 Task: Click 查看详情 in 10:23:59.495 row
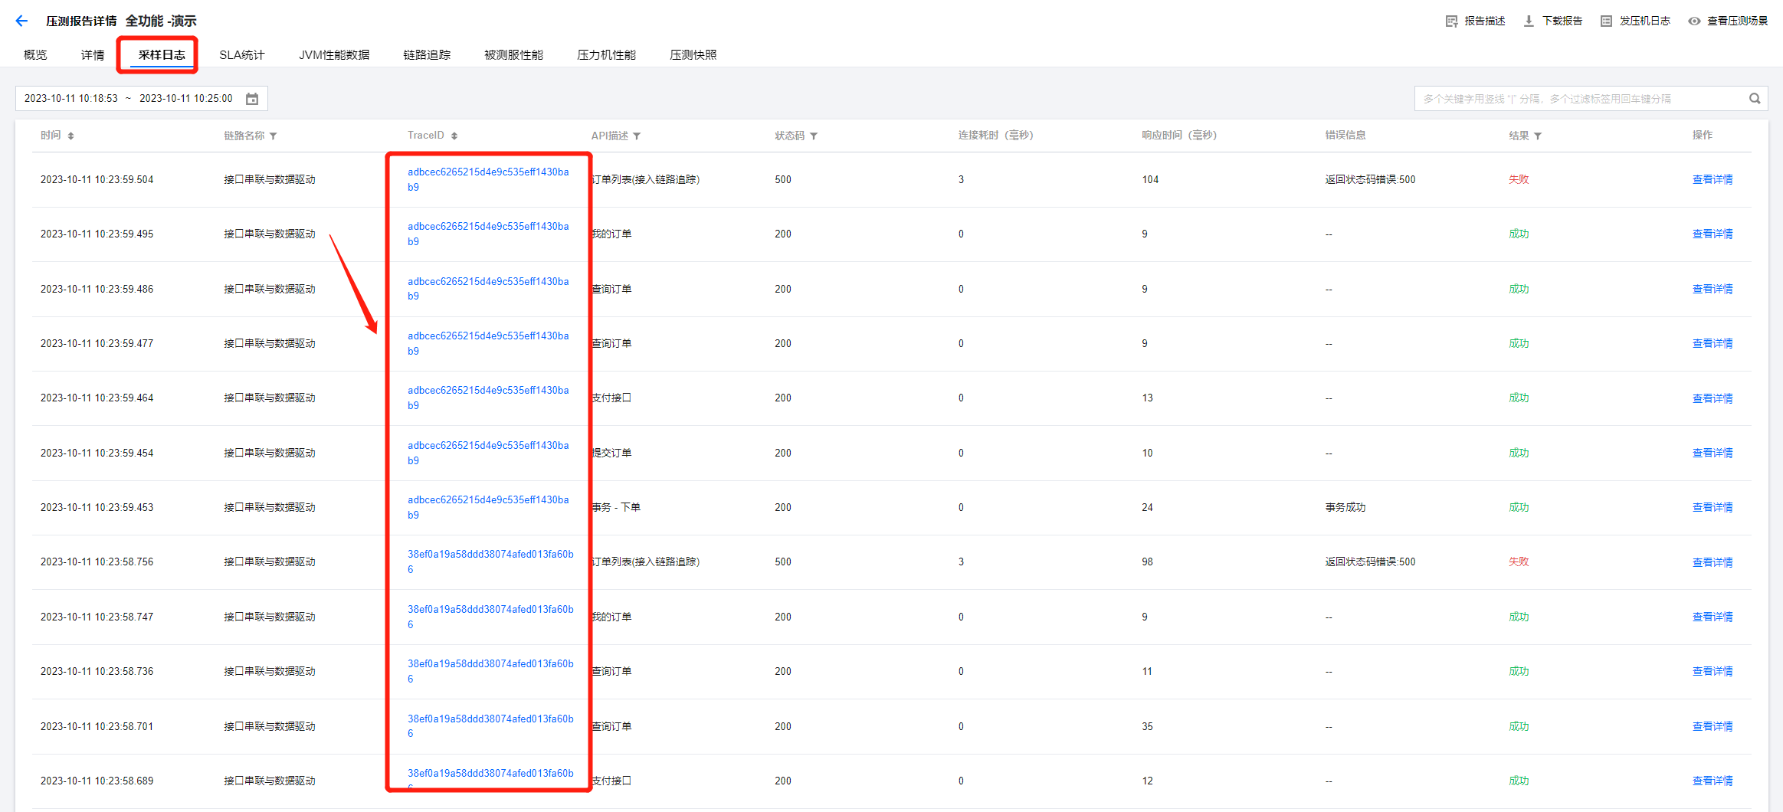(1713, 234)
